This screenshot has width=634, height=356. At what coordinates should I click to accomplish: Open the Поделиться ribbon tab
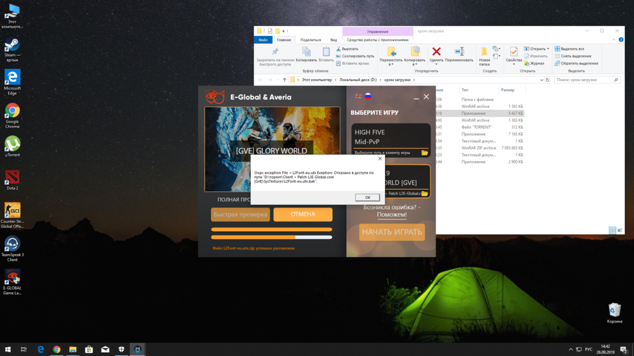tap(311, 40)
